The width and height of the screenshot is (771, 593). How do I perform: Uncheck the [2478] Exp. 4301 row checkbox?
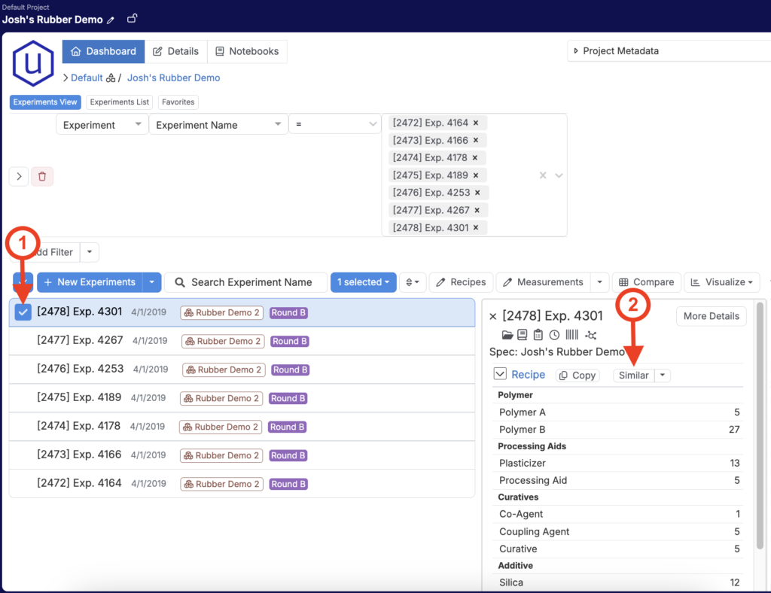[x=23, y=312]
